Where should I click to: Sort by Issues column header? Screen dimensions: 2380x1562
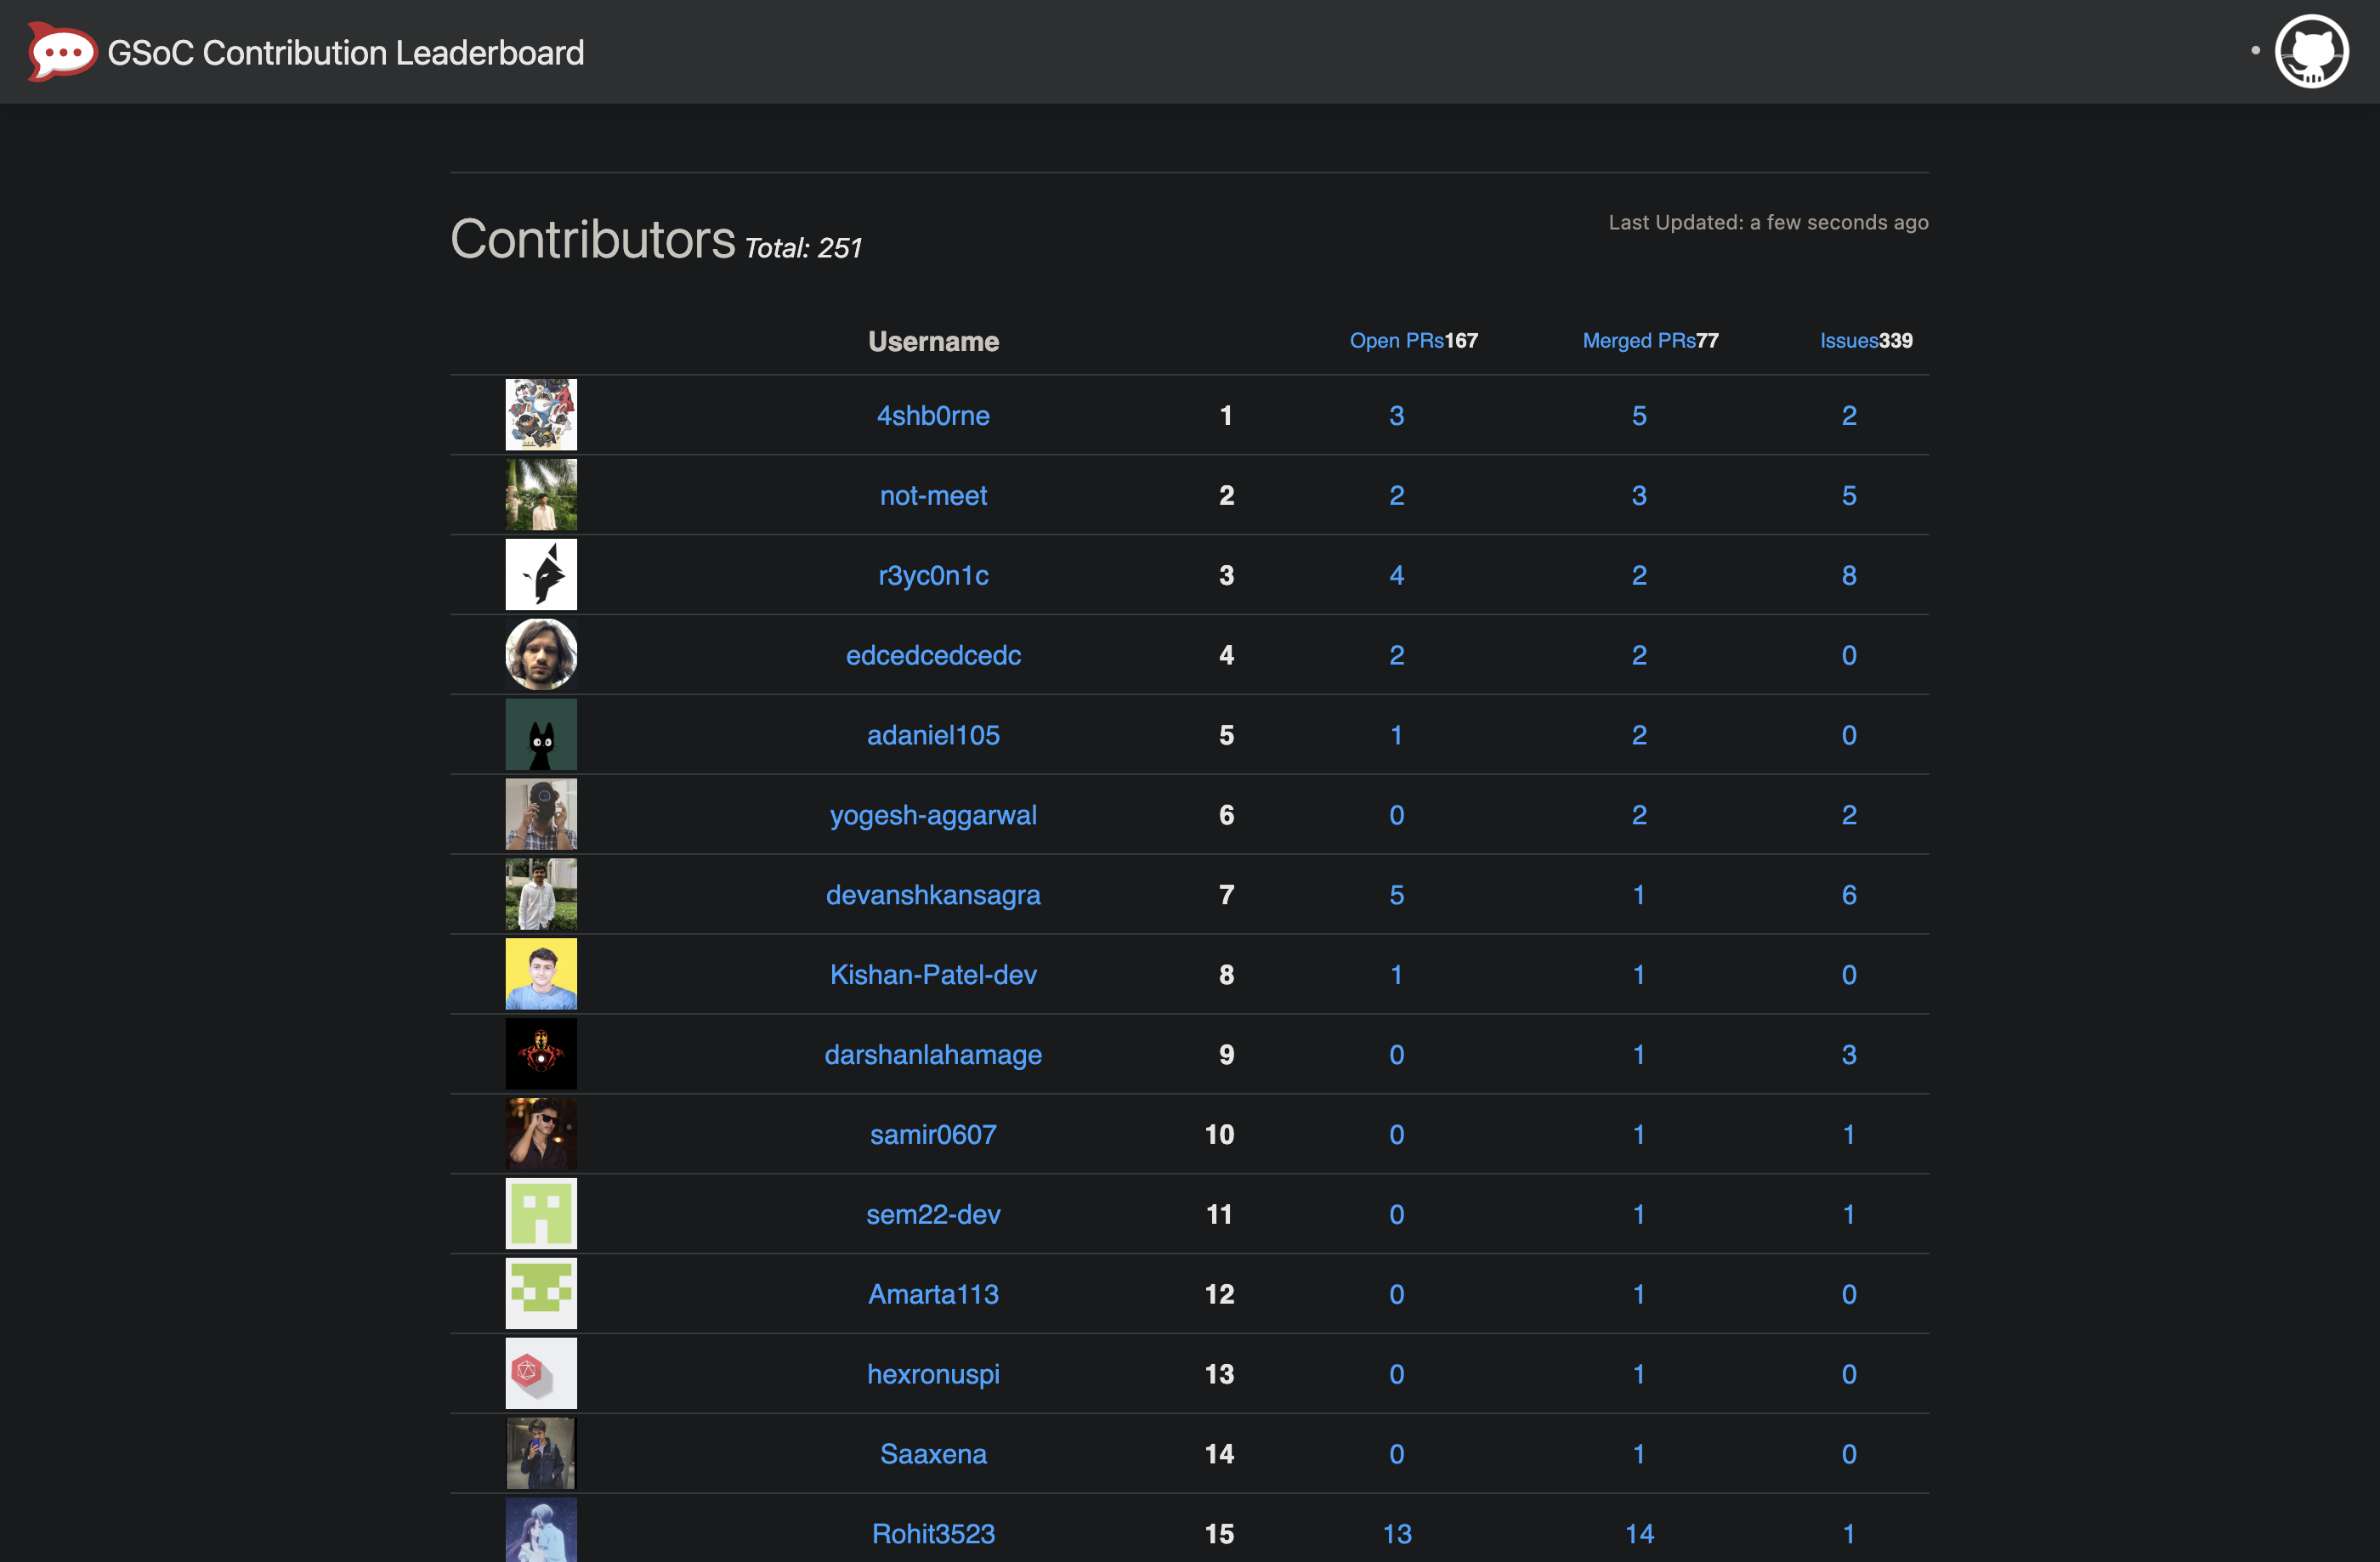tap(1848, 341)
